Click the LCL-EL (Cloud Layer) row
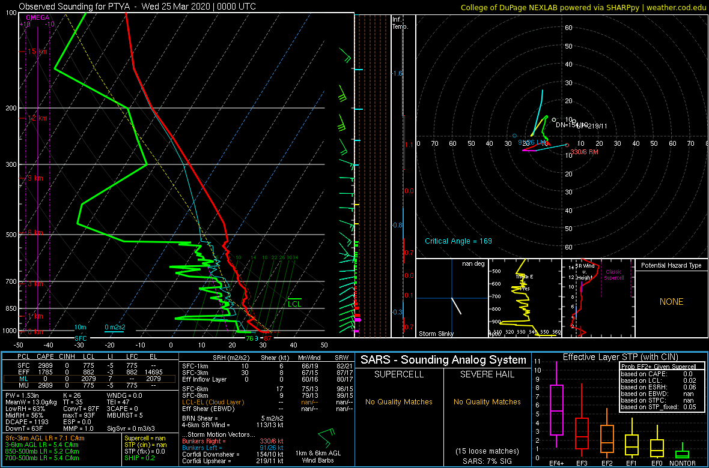This screenshot has width=709, height=468. click(267, 402)
